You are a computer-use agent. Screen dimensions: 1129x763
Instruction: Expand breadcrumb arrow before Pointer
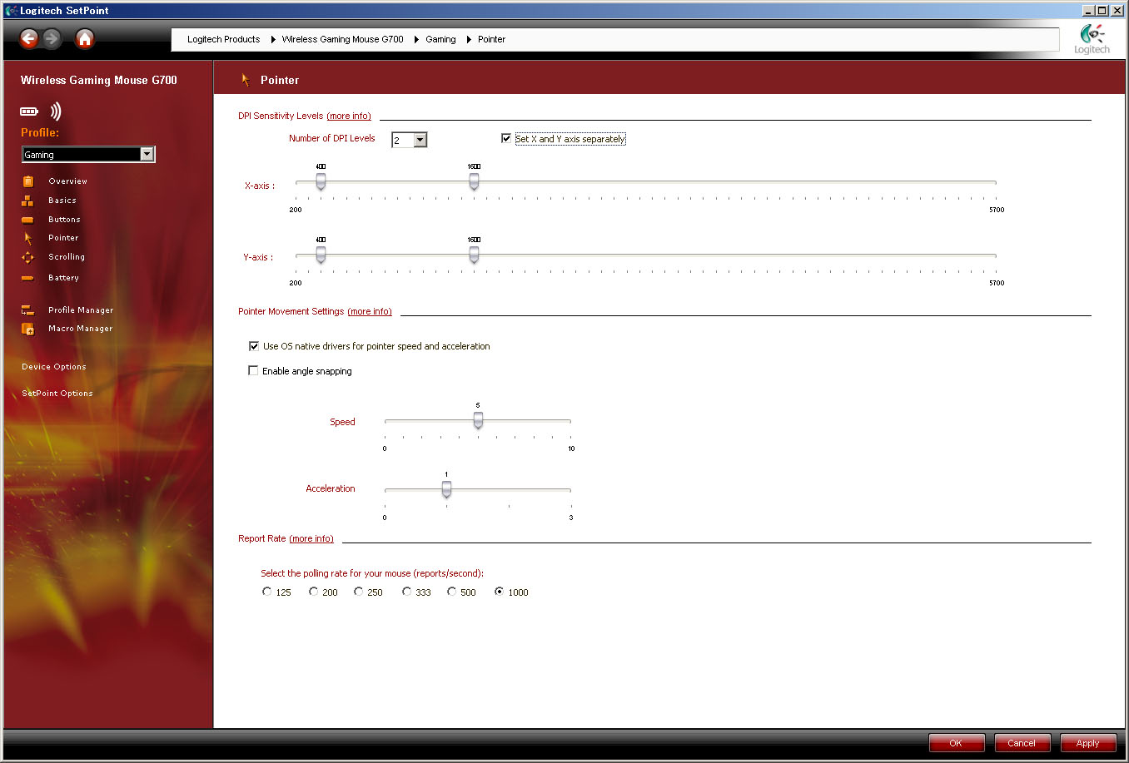pos(469,39)
